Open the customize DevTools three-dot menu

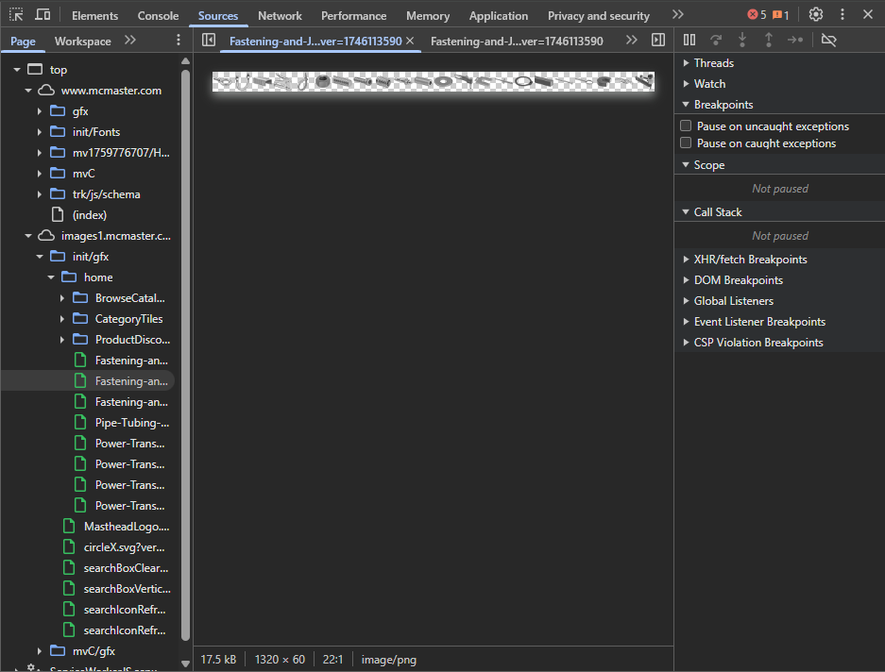click(842, 15)
